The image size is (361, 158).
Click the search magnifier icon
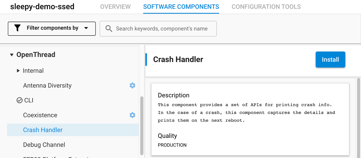[108, 28]
